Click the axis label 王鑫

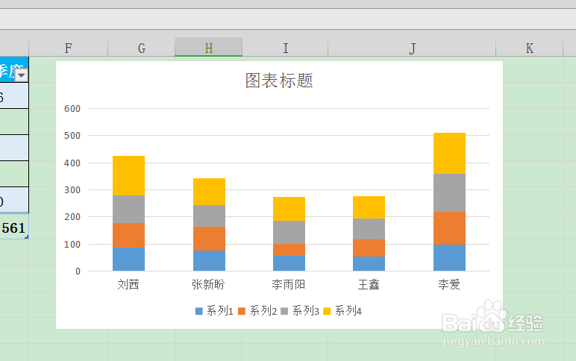pos(369,284)
